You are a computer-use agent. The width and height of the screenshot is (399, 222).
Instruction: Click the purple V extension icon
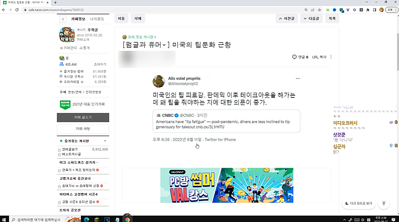tap(348, 9)
